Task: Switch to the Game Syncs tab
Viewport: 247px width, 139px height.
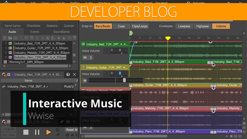Action: [13, 26]
